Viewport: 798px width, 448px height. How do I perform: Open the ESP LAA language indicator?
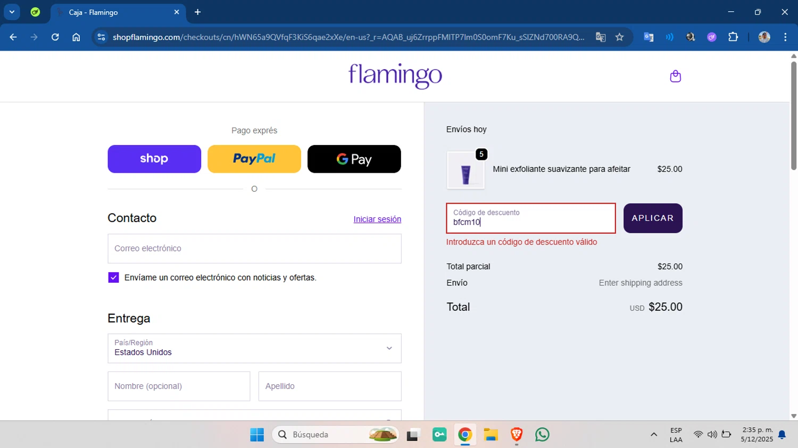pos(676,435)
